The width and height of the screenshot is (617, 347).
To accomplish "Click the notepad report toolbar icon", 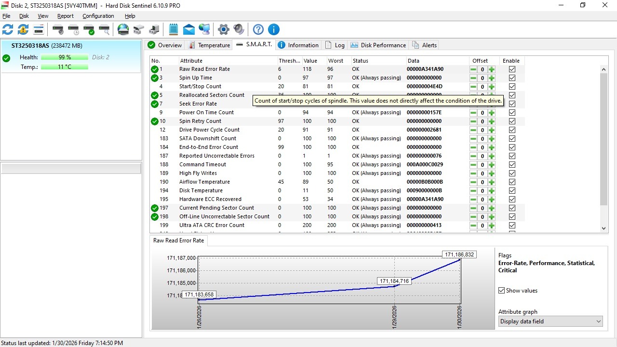I will pyautogui.click(x=174, y=29).
